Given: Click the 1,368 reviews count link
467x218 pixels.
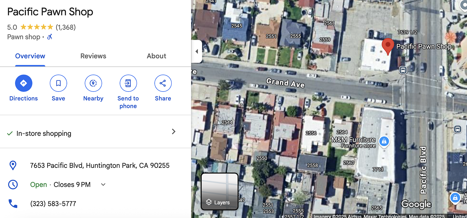Looking at the screenshot, I should [66, 27].
